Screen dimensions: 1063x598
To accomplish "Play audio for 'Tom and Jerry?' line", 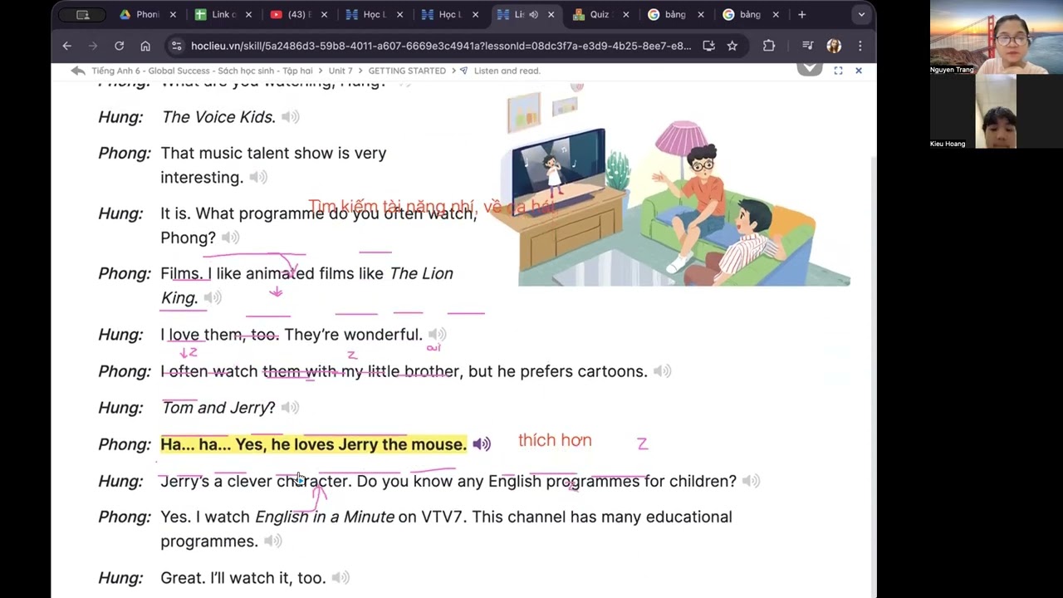I will point(290,407).
